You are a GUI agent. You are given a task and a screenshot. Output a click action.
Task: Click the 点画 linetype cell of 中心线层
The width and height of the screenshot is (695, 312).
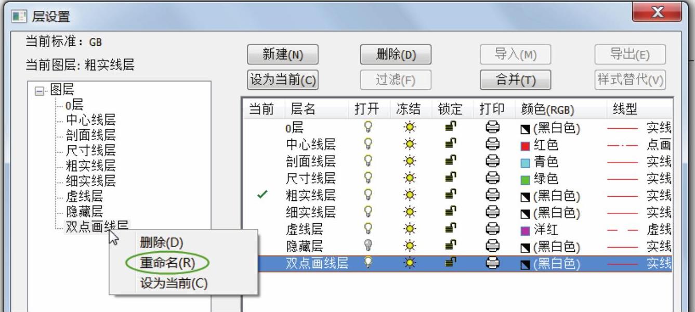click(x=639, y=145)
